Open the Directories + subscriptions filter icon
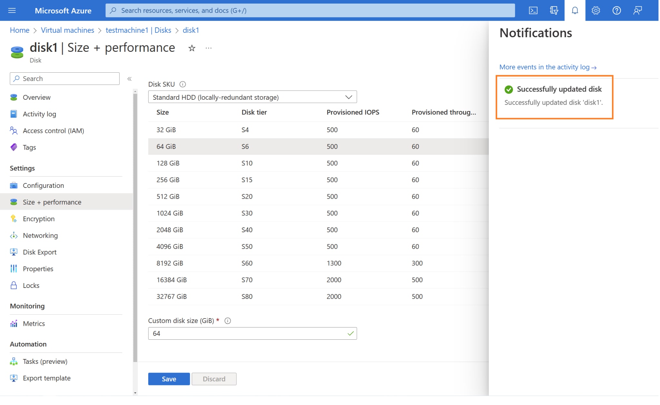Screen dimensions: 660x405 point(554,11)
